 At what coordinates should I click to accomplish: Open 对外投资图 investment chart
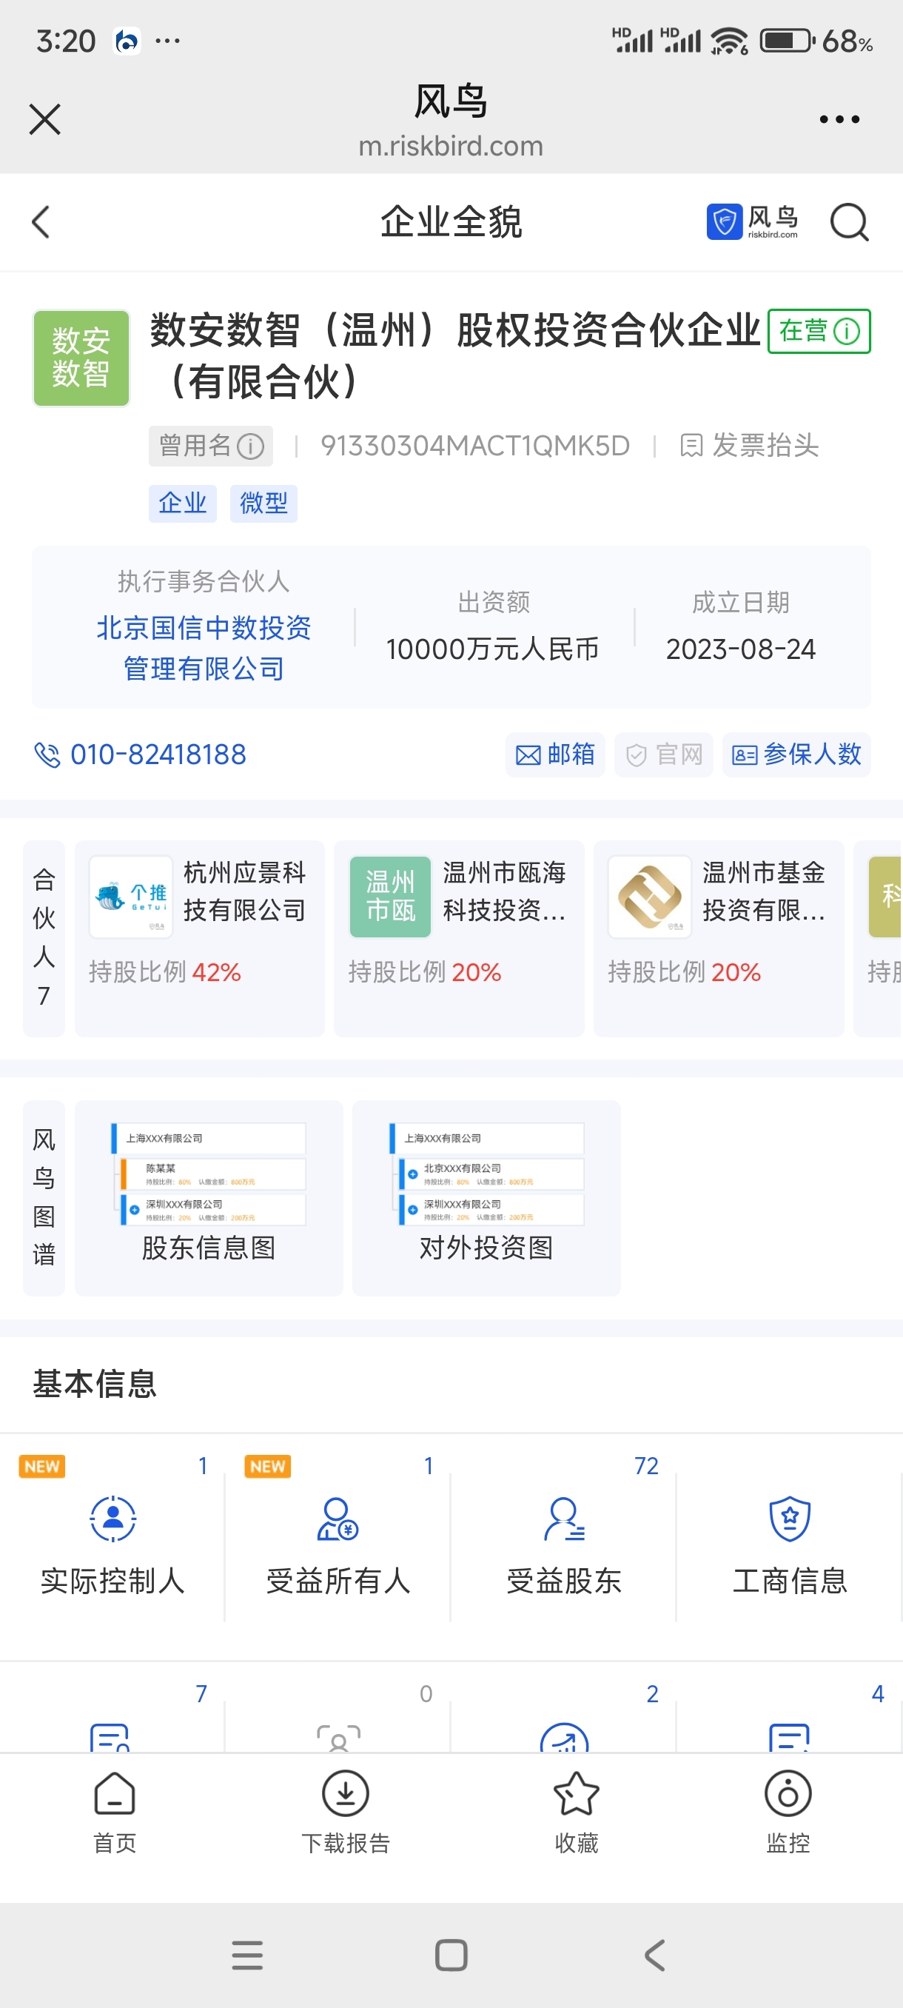486,1198
